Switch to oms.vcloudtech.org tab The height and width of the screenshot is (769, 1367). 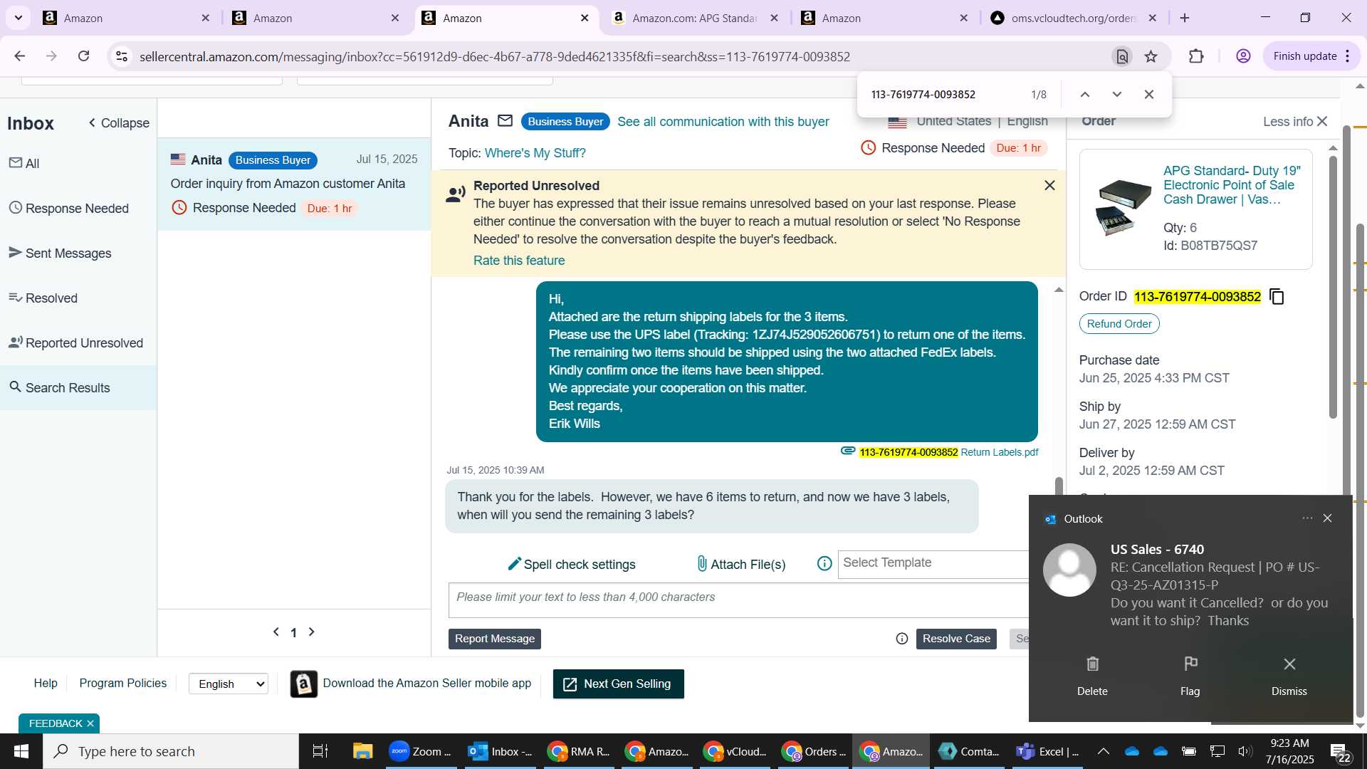click(1074, 18)
